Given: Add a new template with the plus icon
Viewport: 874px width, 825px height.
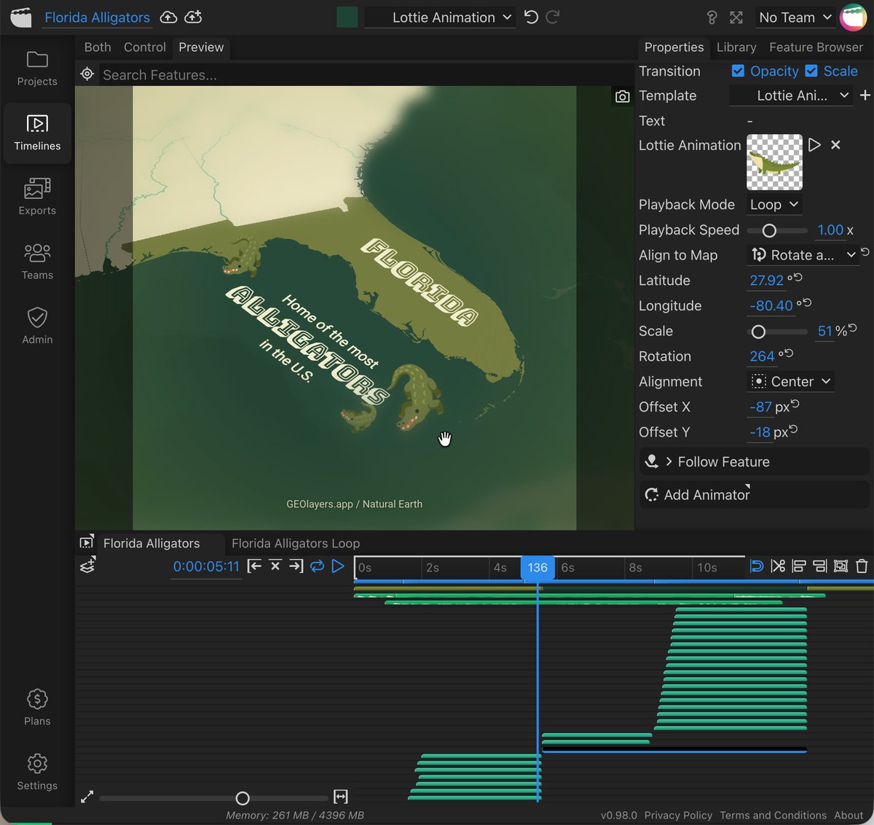Looking at the screenshot, I should (x=865, y=95).
